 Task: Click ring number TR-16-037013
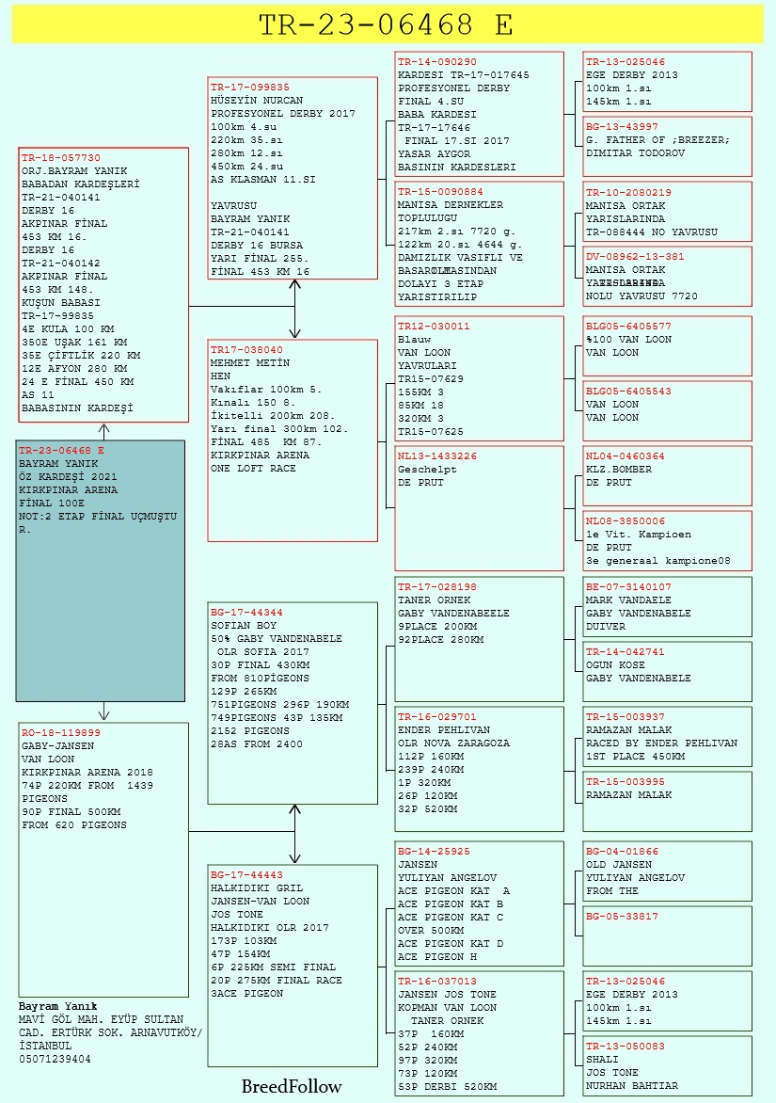click(437, 982)
